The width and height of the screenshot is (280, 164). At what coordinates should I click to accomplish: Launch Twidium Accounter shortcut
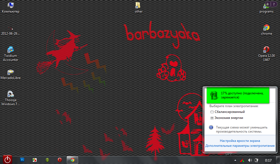coord(11,50)
